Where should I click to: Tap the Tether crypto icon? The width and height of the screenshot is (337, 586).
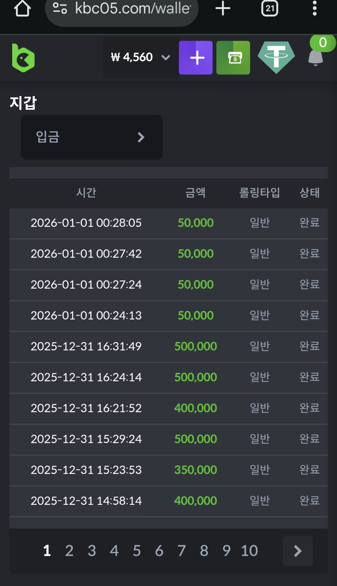[276, 58]
